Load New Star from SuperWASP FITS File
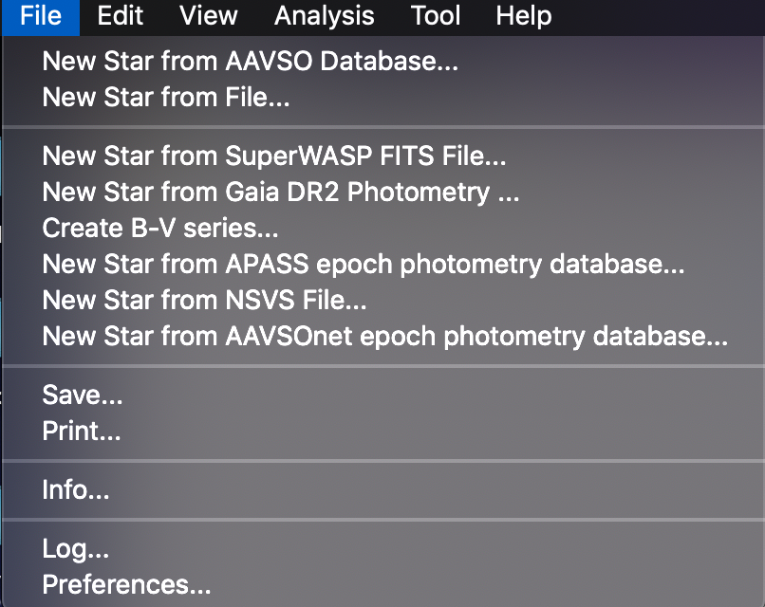The height and width of the screenshot is (607, 765). click(x=274, y=156)
